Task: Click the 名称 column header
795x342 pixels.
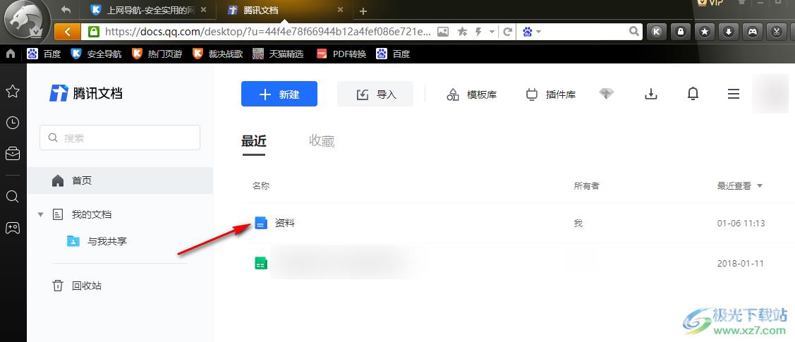Action: pos(260,186)
